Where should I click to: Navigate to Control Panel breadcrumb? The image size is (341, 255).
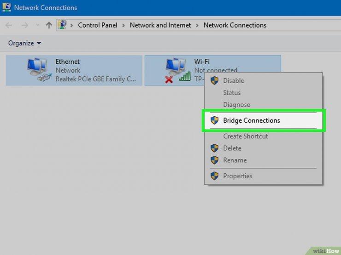[98, 25]
